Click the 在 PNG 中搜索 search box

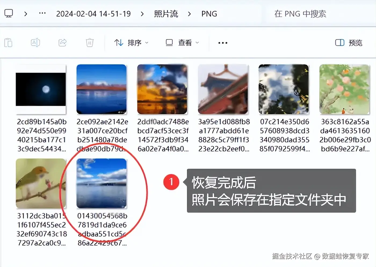click(x=300, y=14)
